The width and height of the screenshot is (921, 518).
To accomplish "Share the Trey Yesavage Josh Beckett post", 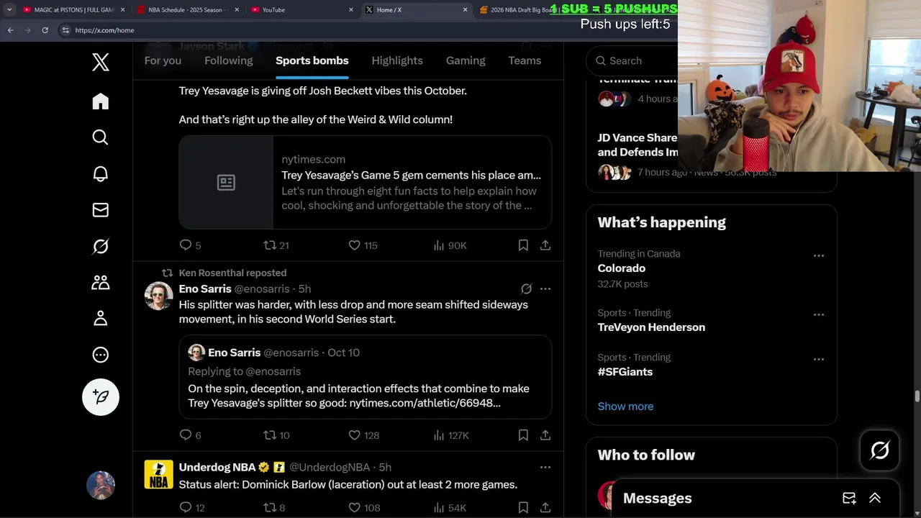I will click(545, 245).
